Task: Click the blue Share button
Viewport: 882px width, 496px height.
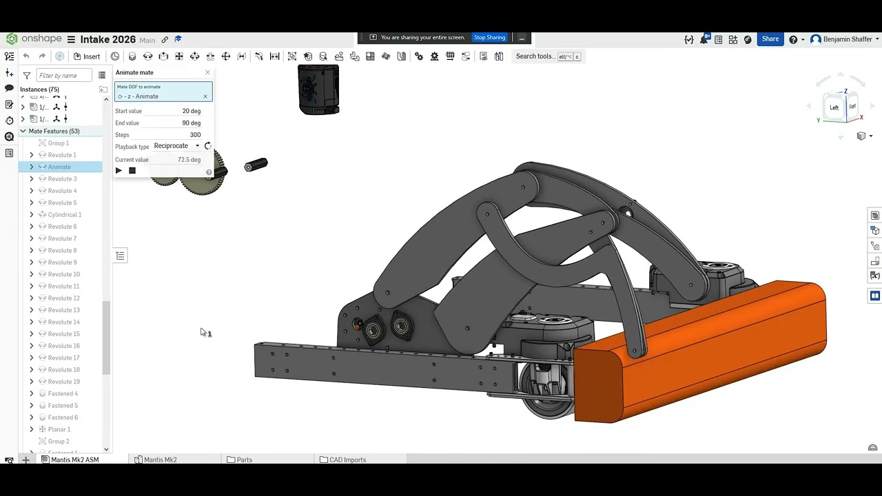Action: tap(770, 39)
